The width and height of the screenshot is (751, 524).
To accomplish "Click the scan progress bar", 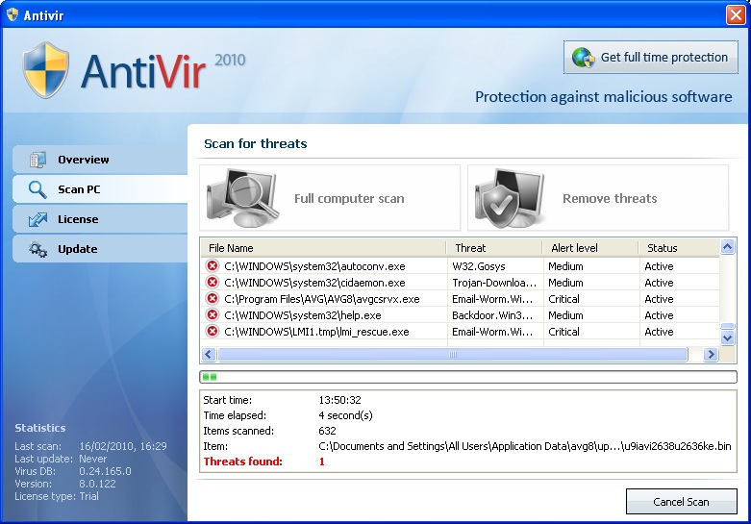I will [468, 377].
